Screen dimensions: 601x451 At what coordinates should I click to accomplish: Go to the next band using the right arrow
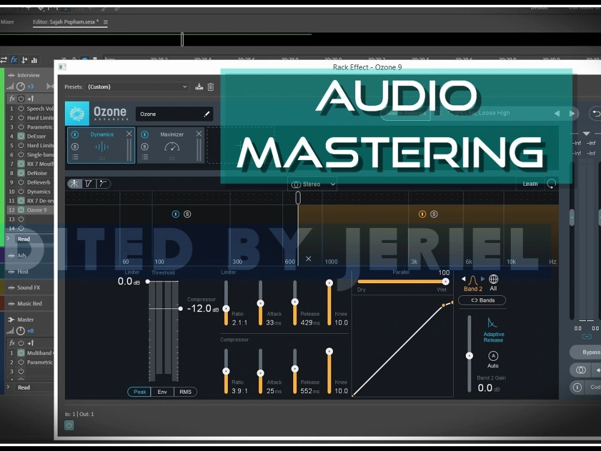click(x=483, y=279)
